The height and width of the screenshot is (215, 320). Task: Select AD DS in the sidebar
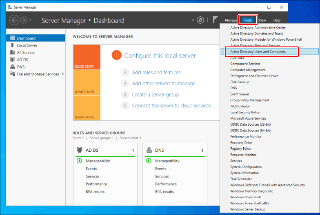click(36, 60)
